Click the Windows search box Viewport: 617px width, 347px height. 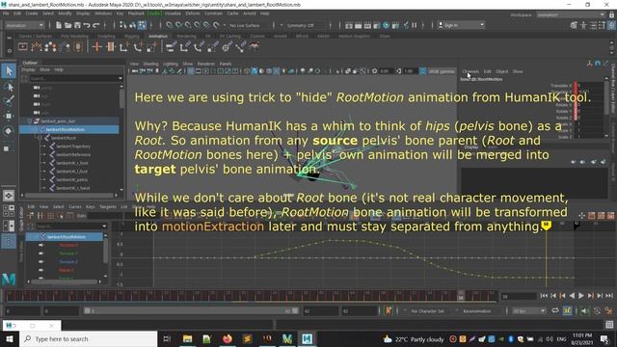pyautogui.click(x=89, y=338)
